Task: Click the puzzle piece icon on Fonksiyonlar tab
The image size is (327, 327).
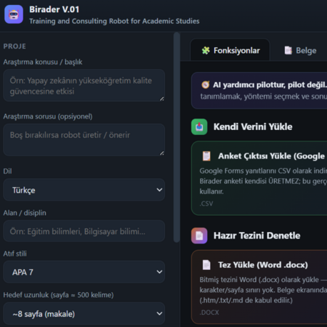Action: tap(206, 51)
